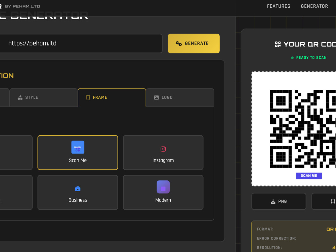Click the QR icon beside 'Your QR Code' heading
Screen dimensions: 336x252
278,44
